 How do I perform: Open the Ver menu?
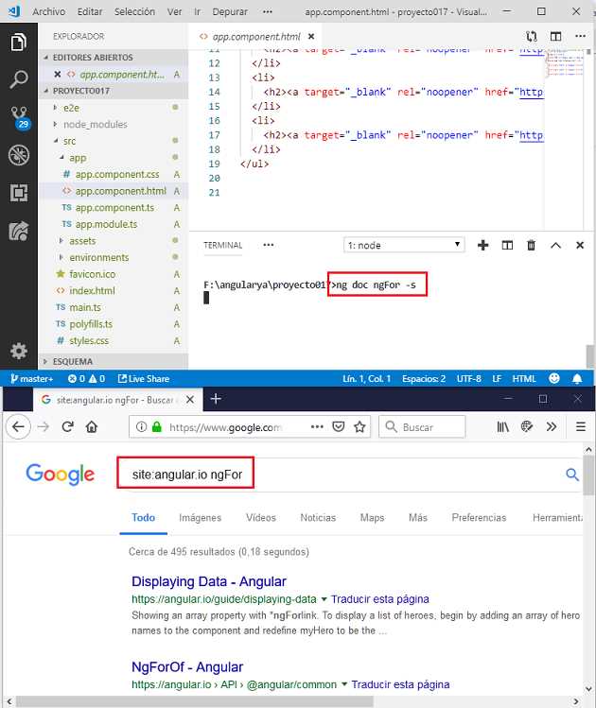click(174, 11)
